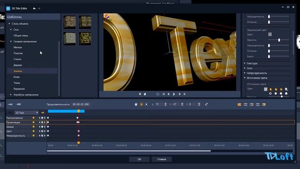The height and width of the screenshot is (169, 300).
Task: Click the reset transform refresh icon
Action: 206,104
